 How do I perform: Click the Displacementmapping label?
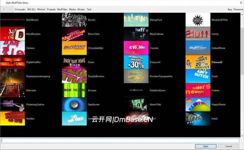coord(38,76)
